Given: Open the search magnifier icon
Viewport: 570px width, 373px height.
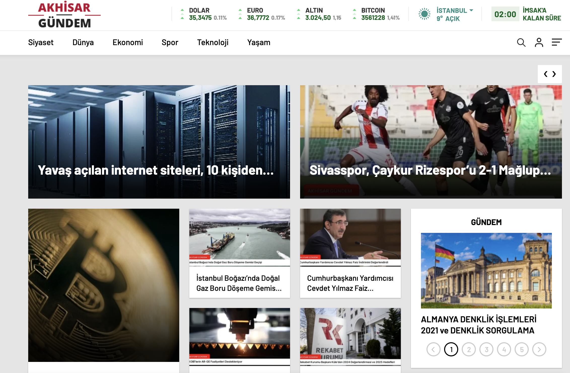Looking at the screenshot, I should point(521,42).
